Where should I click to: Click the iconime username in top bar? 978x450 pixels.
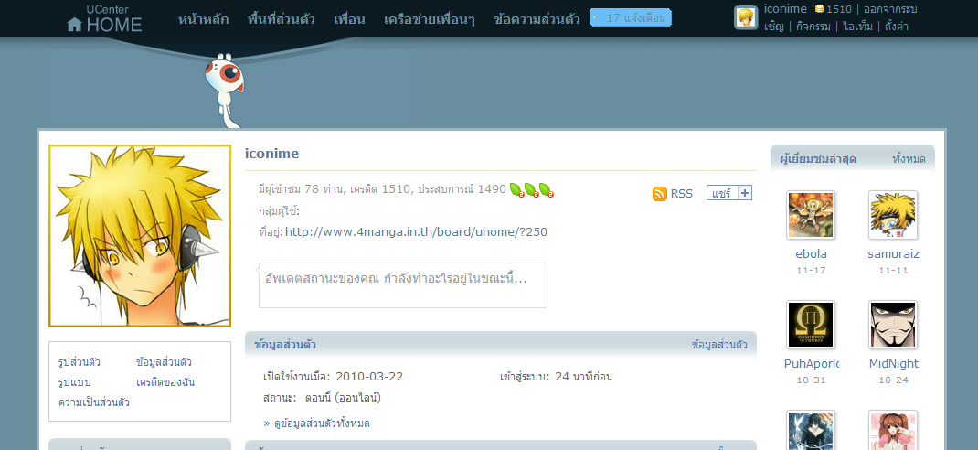tap(785, 9)
